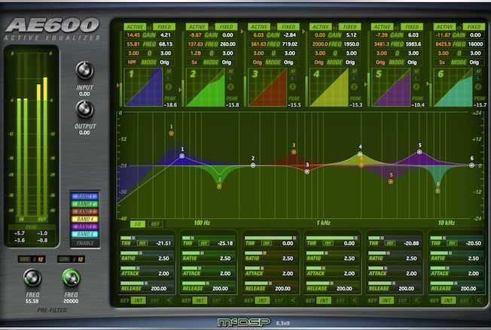Switch the graph view to KEY
The width and height of the screenshot is (491, 330).
(155, 224)
